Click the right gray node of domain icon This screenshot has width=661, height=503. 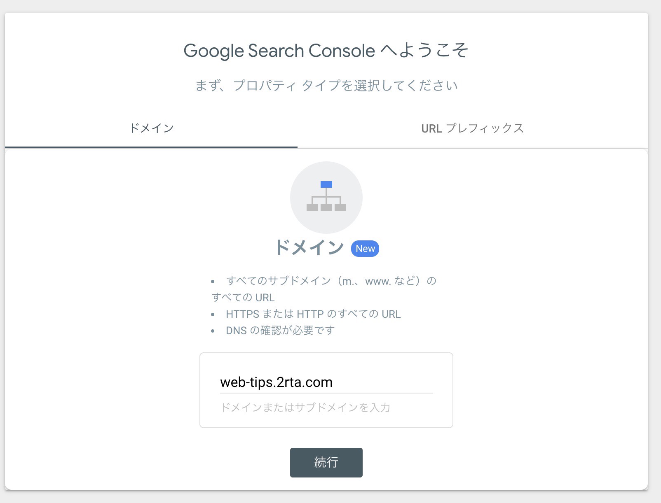(x=340, y=207)
